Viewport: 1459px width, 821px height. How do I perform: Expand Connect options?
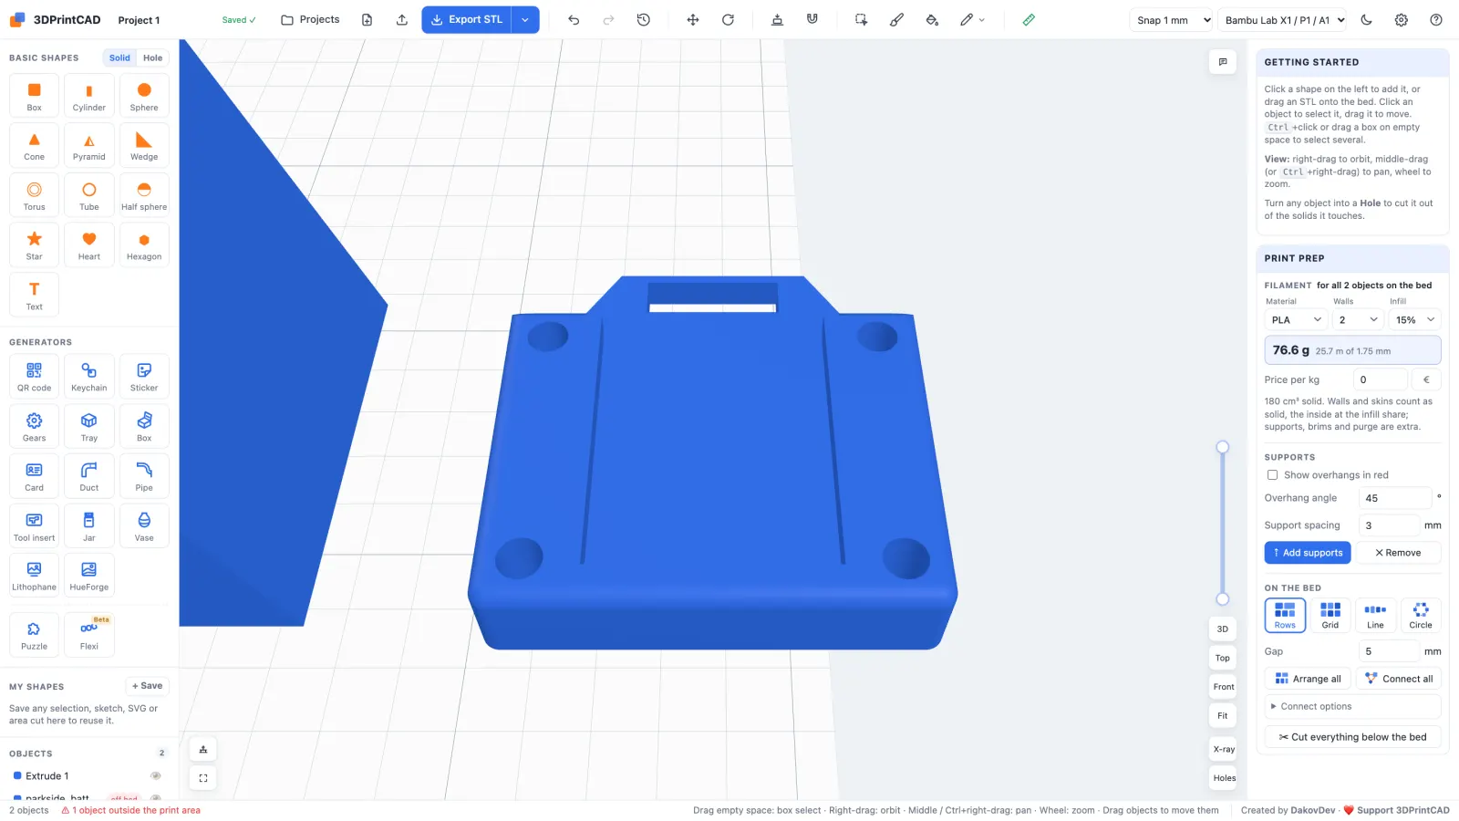(1352, 707)
